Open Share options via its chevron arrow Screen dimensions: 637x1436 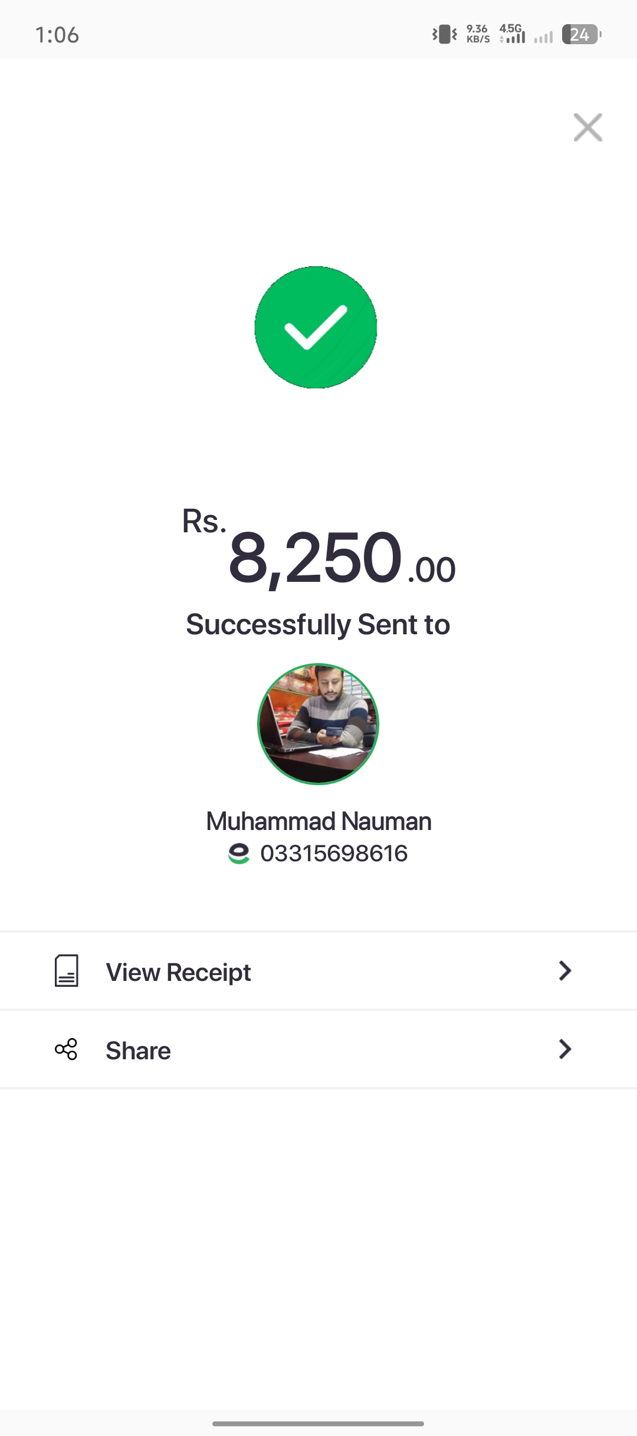pos(564,1049)
